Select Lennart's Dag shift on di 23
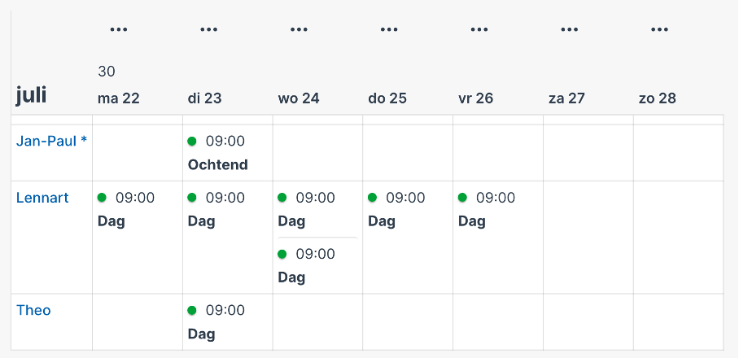 click(x=227, y=209)
